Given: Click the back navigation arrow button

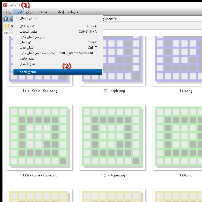Looking at the screenshot, I should point(6,19).
